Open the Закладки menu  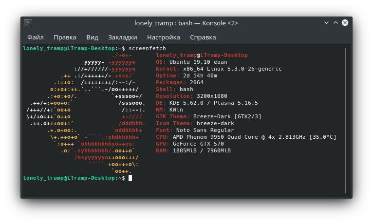click(123, 37)
